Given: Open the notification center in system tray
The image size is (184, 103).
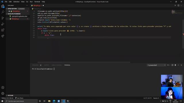Looking at the screenshot, I should click(181, 101).
